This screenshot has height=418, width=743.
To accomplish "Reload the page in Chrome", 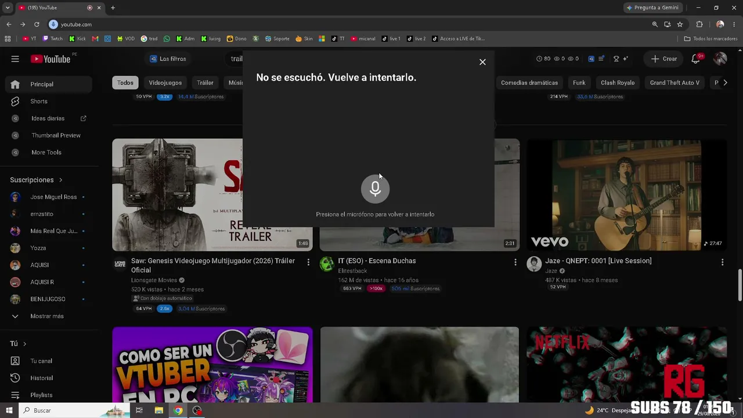I will pyautogui.click(x=37, y=24).
